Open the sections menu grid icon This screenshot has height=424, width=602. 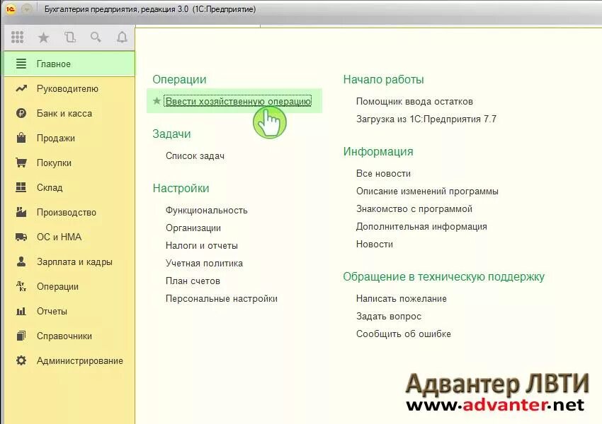pos(17,37)
